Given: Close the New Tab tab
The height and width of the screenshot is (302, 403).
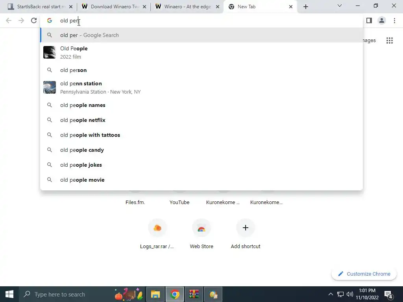Looking at the screenshot, I should tap(291, 7).
